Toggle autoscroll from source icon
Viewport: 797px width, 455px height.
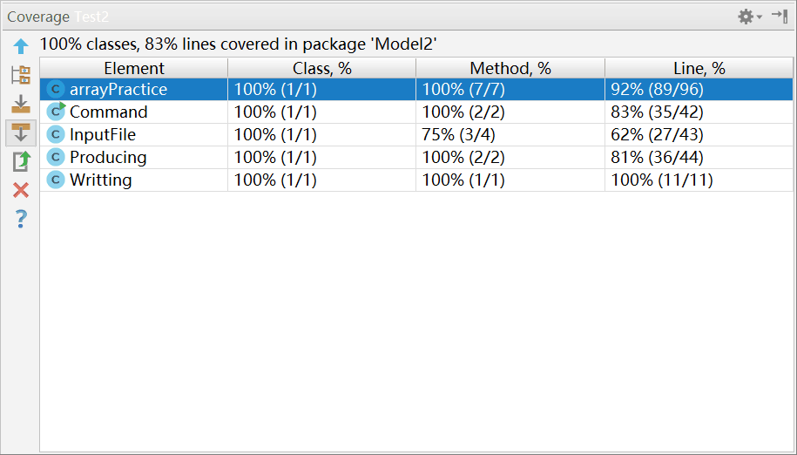click(21, 132)
